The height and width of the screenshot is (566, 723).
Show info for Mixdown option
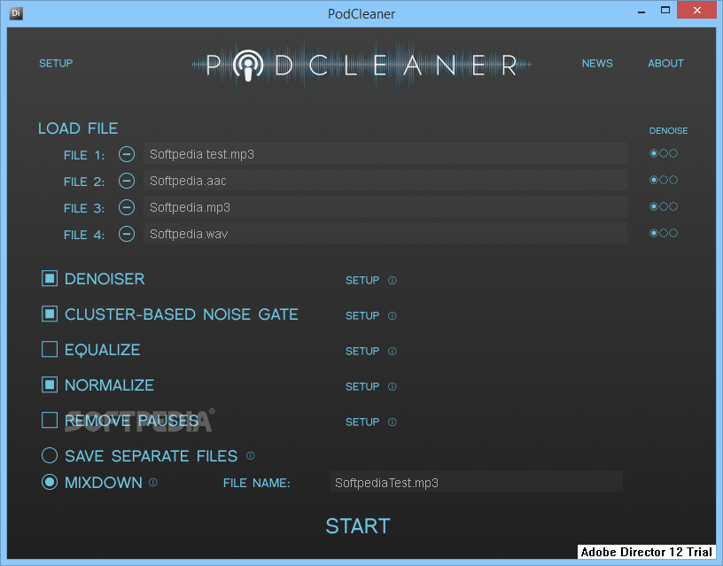point(153,483)
